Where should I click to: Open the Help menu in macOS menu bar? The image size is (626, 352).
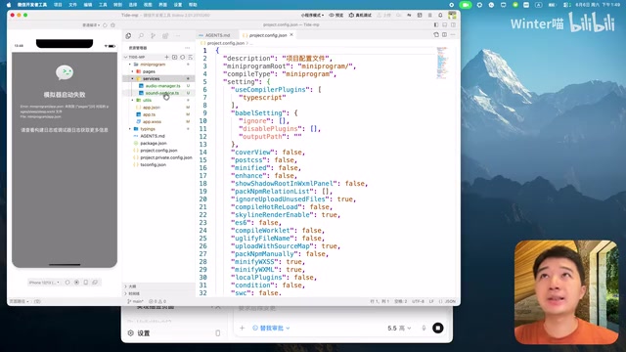click(x=193, y=5)
